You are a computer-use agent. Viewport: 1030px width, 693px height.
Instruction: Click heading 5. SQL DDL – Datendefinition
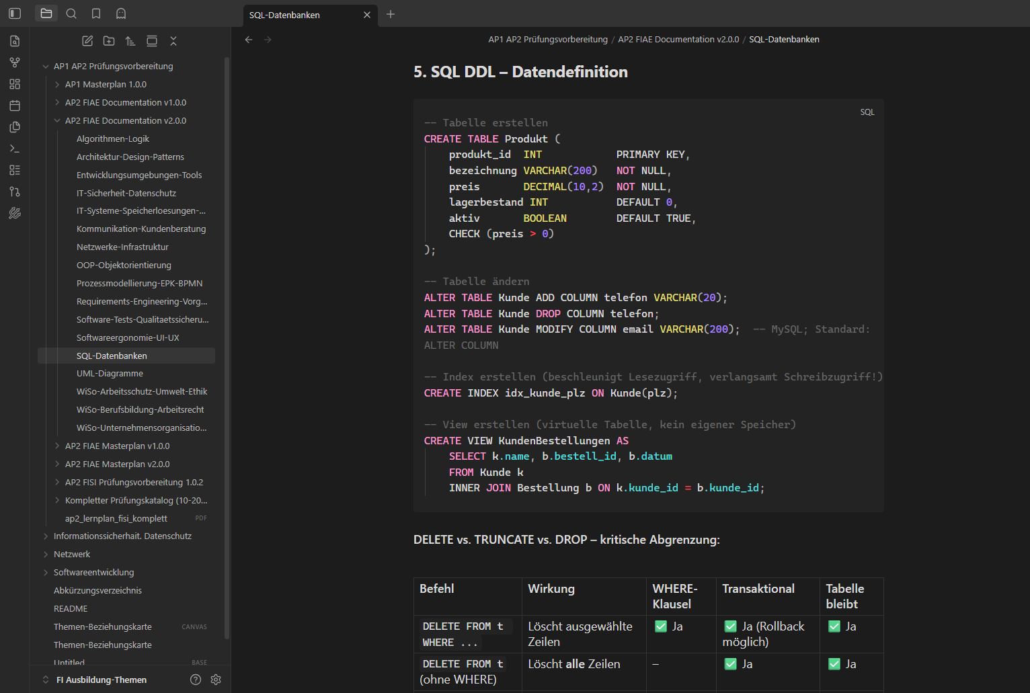520,72
